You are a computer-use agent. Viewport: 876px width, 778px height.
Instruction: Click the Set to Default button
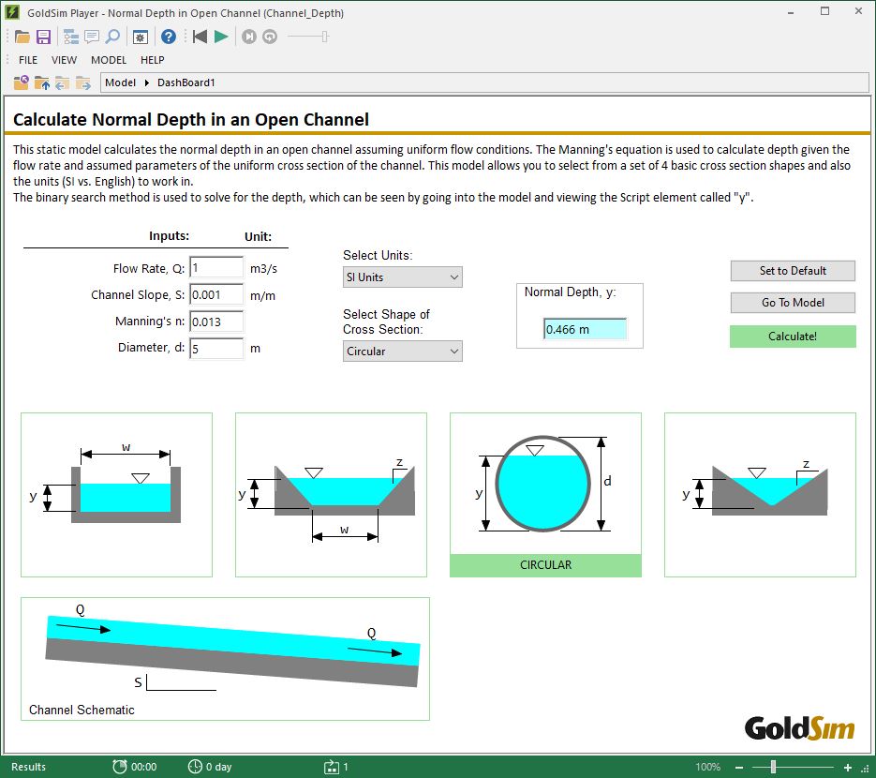[792, 270]
